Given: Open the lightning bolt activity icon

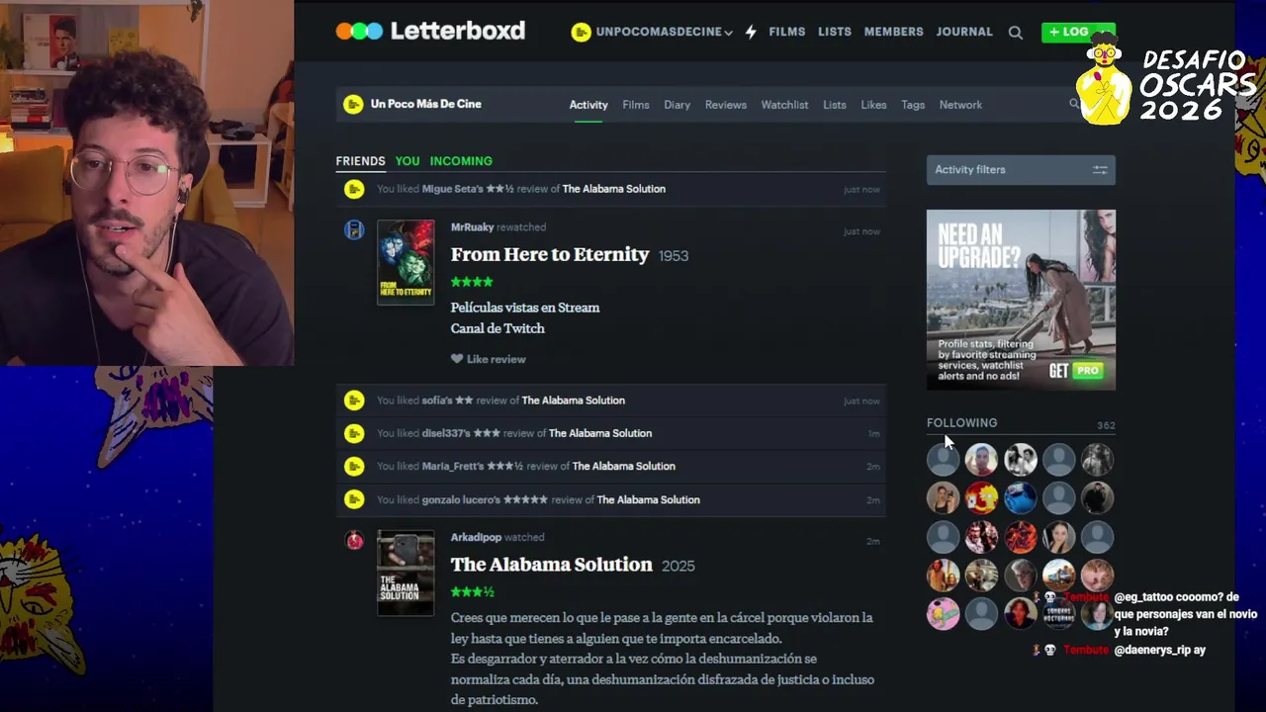Looking at the screenshot, I should point(751,32).
